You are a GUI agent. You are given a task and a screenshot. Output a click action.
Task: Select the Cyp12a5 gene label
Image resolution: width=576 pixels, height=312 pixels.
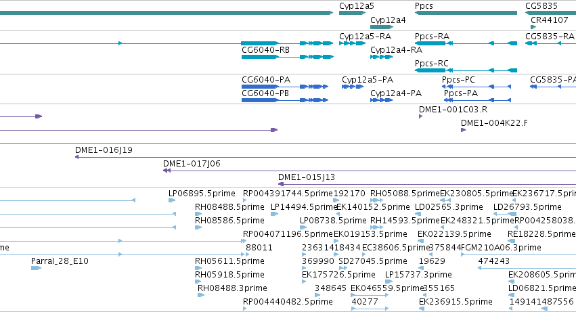(x=356, y=6)
